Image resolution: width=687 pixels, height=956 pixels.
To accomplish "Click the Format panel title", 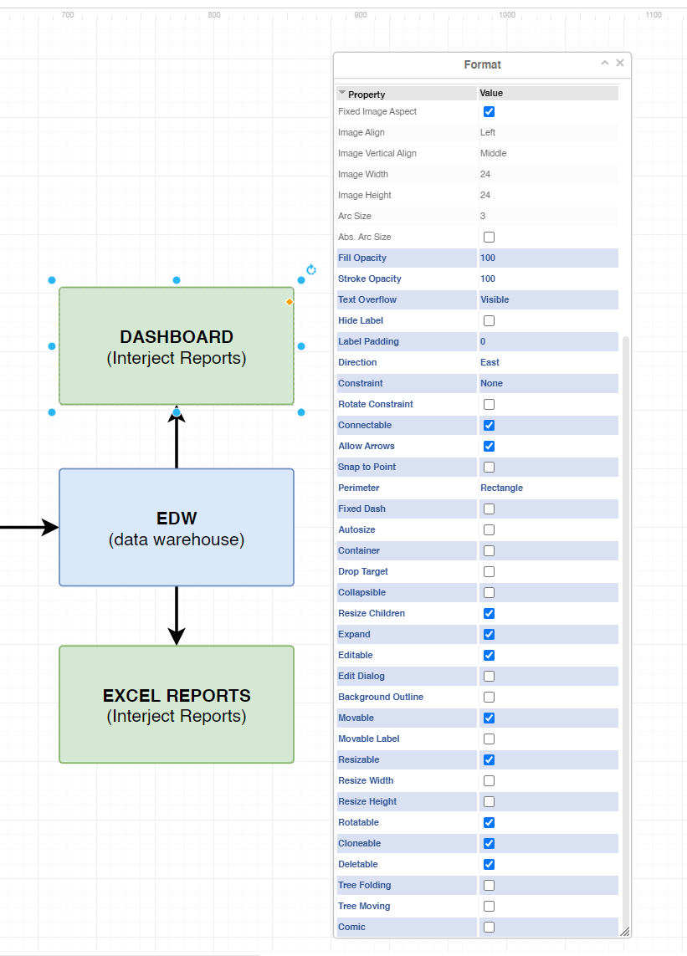I will point(482,64).
